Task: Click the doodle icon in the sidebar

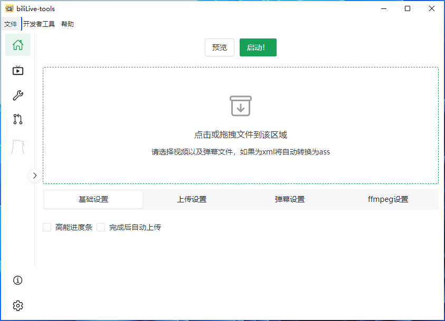Action: point(17,145)
